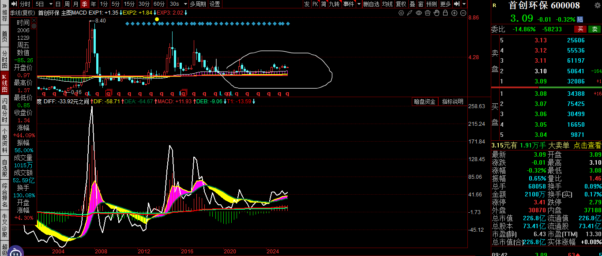Click the yellow dot marker above chart
The height and width of the screenshot is (256, 602).
click(x=157, y=19)
